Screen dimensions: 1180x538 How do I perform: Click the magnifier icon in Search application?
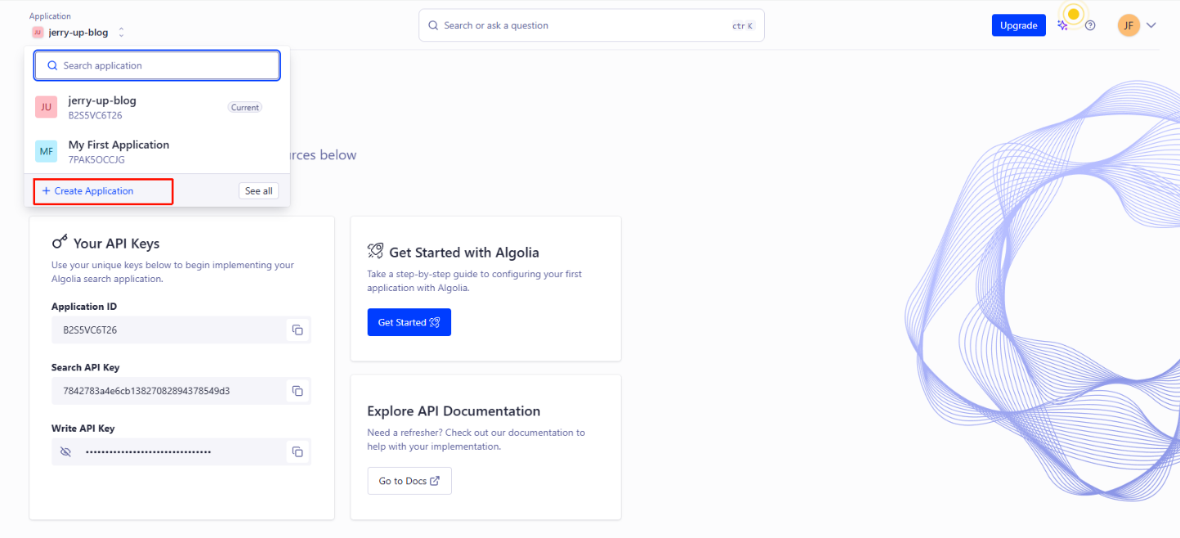52,65
